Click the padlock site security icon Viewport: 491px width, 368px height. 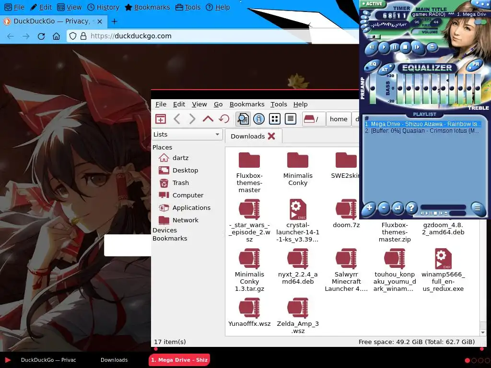(83, 36)
